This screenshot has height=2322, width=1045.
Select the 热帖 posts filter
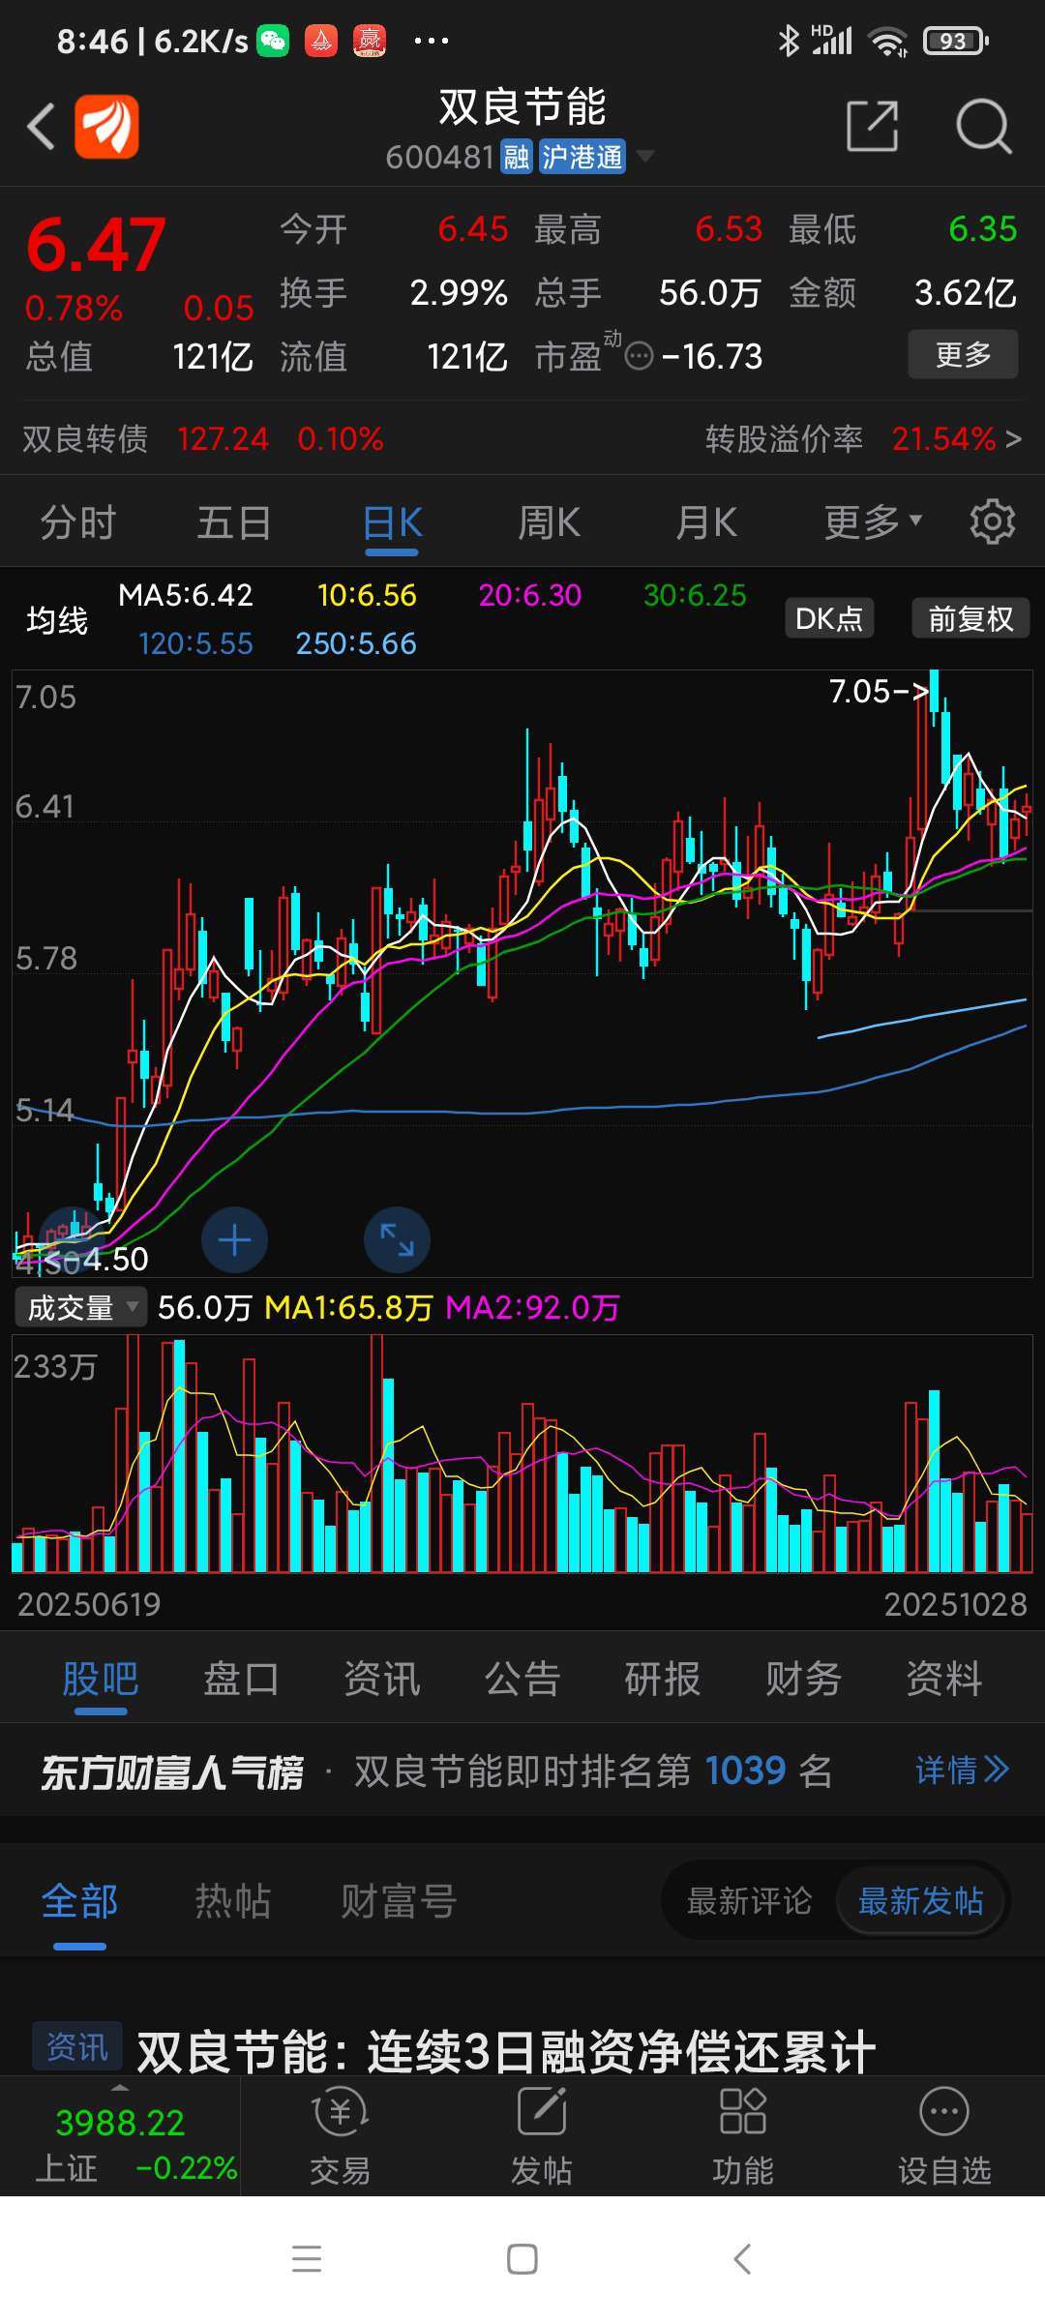point(232,1901)
